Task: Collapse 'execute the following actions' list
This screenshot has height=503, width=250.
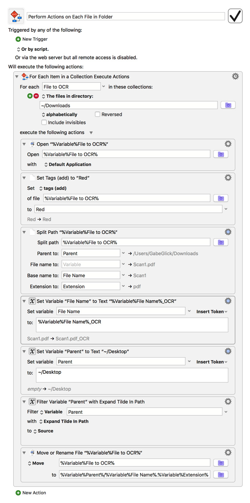Action: [91, 133]
